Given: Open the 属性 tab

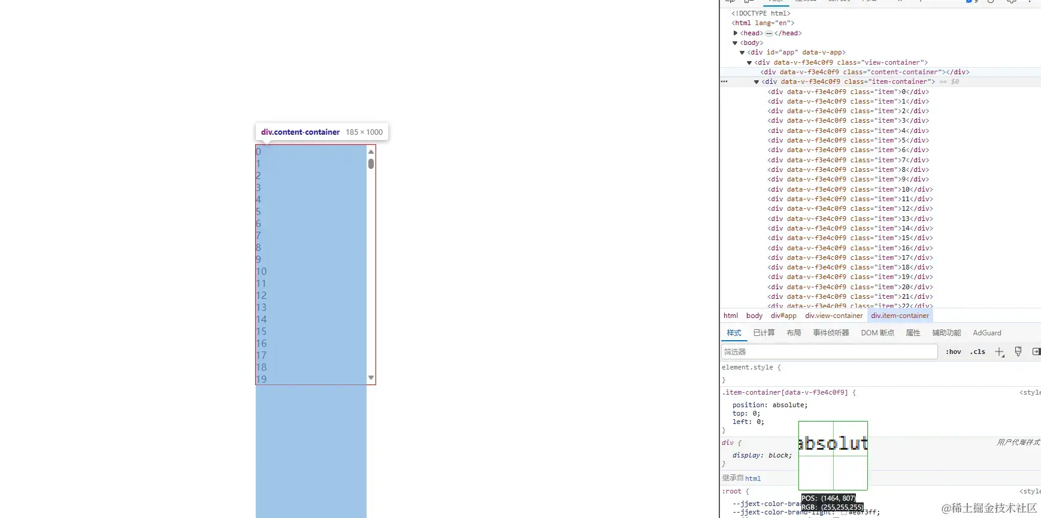Looking at the screenshot, I should [913, 333].
